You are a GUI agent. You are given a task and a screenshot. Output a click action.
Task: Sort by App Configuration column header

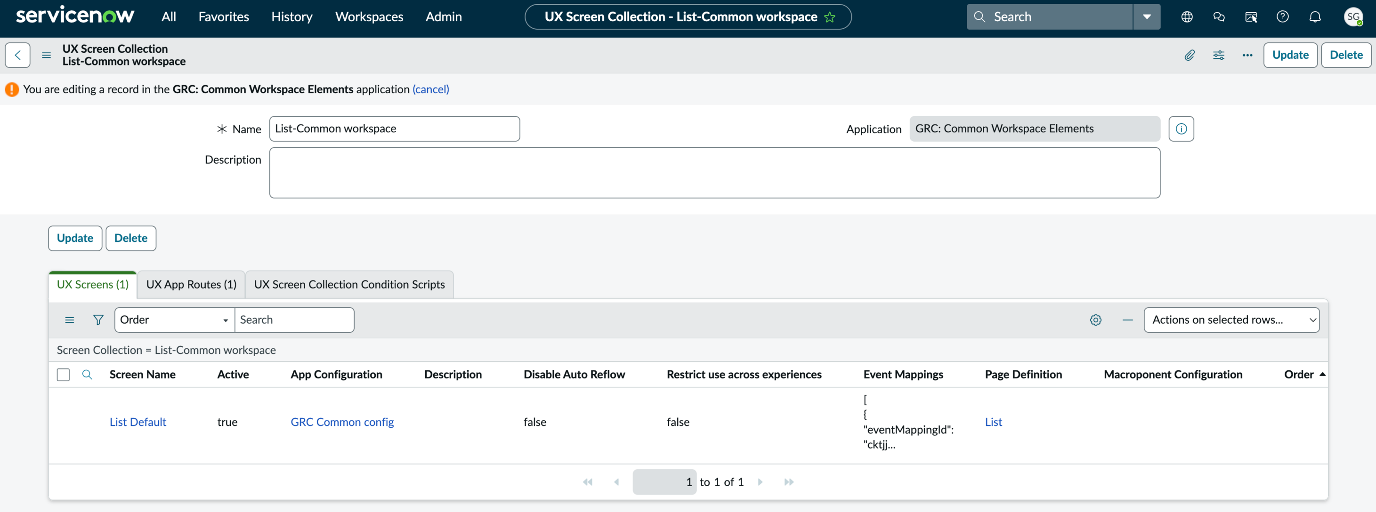tap(337, 375)
